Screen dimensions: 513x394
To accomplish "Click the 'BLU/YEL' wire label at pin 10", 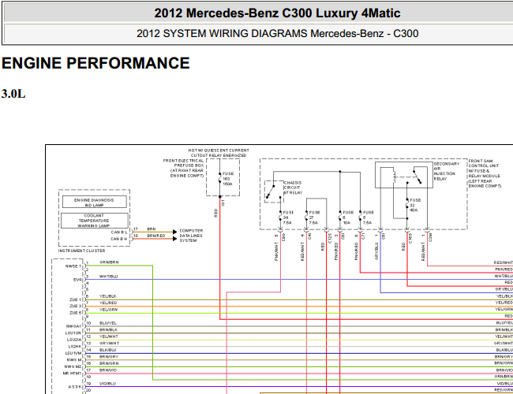I will (108, 323).
